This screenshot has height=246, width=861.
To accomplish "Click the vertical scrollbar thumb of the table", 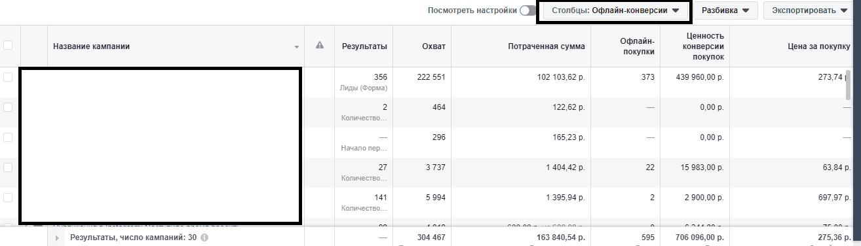I will point(848,86).
